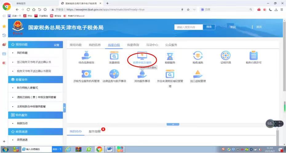The width and height of the screenshot is (286, 153).
Task: Click the site search input field
Action: 189,27
